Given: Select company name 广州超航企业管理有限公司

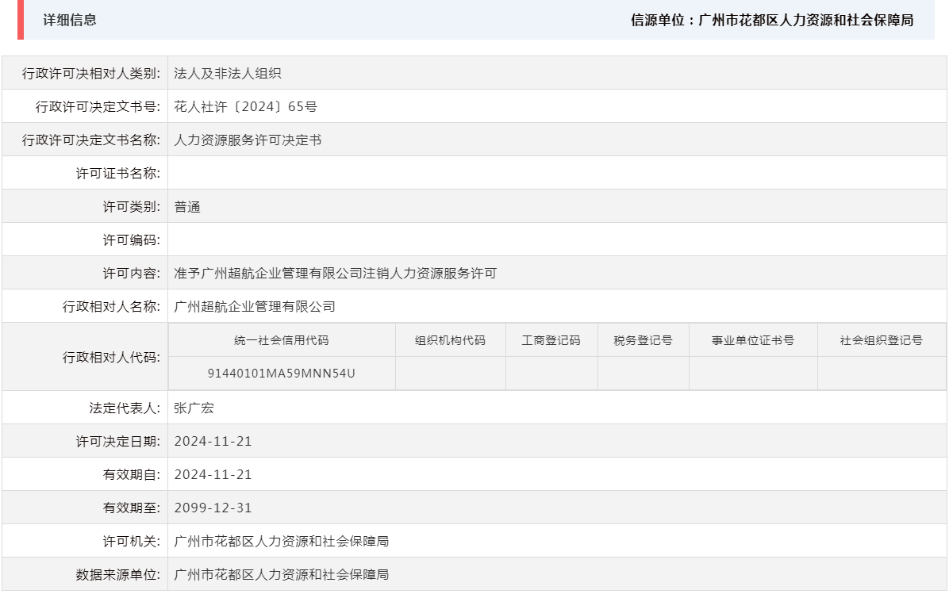Looking at the screenshot, I should click(254, 305).
